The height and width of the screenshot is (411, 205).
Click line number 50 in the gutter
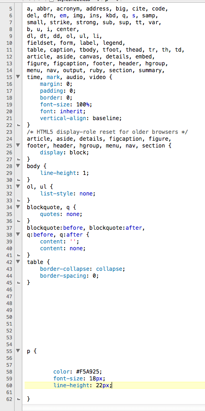coord(9,317)
